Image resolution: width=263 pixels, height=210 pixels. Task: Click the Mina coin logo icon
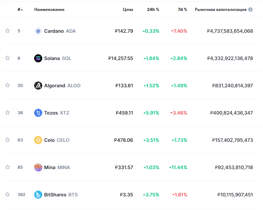(x=38, y=167)
